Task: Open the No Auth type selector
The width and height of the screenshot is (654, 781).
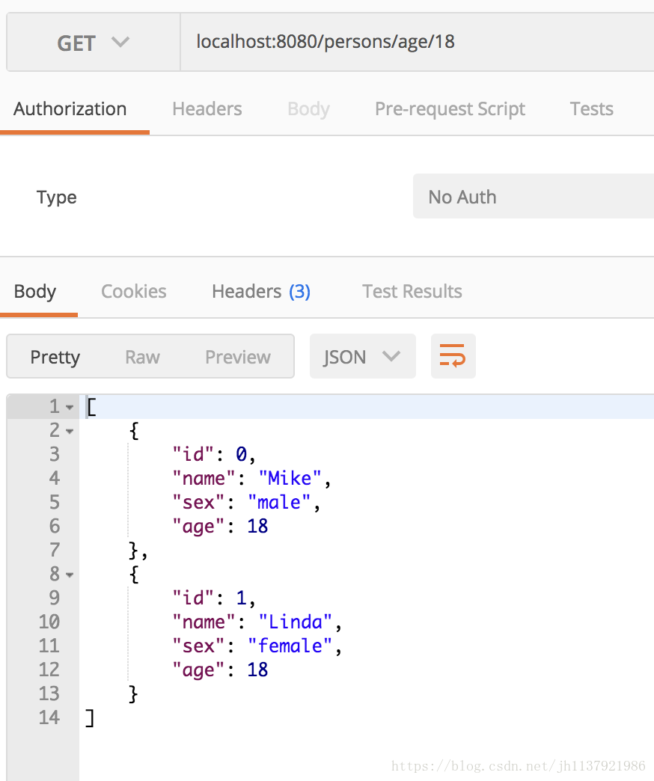Action: [534, 196]
